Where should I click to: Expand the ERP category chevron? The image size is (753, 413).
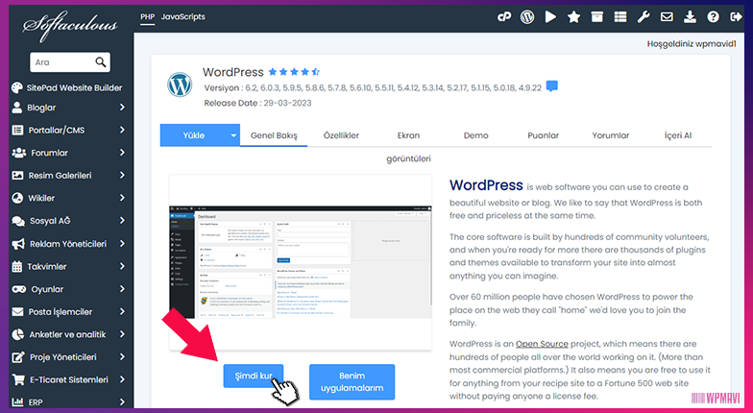click(122, 401)
